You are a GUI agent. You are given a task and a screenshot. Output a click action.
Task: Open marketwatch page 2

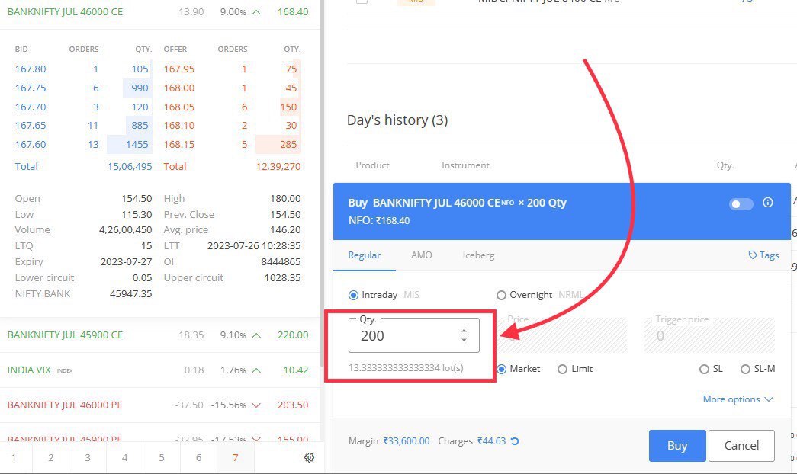51,458
